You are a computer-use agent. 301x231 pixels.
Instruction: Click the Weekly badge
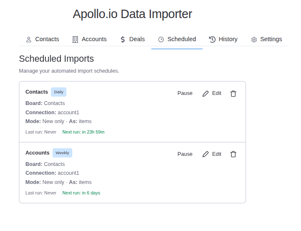62,153
